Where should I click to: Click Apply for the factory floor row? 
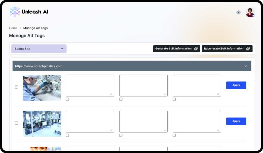tap(236, 121)
